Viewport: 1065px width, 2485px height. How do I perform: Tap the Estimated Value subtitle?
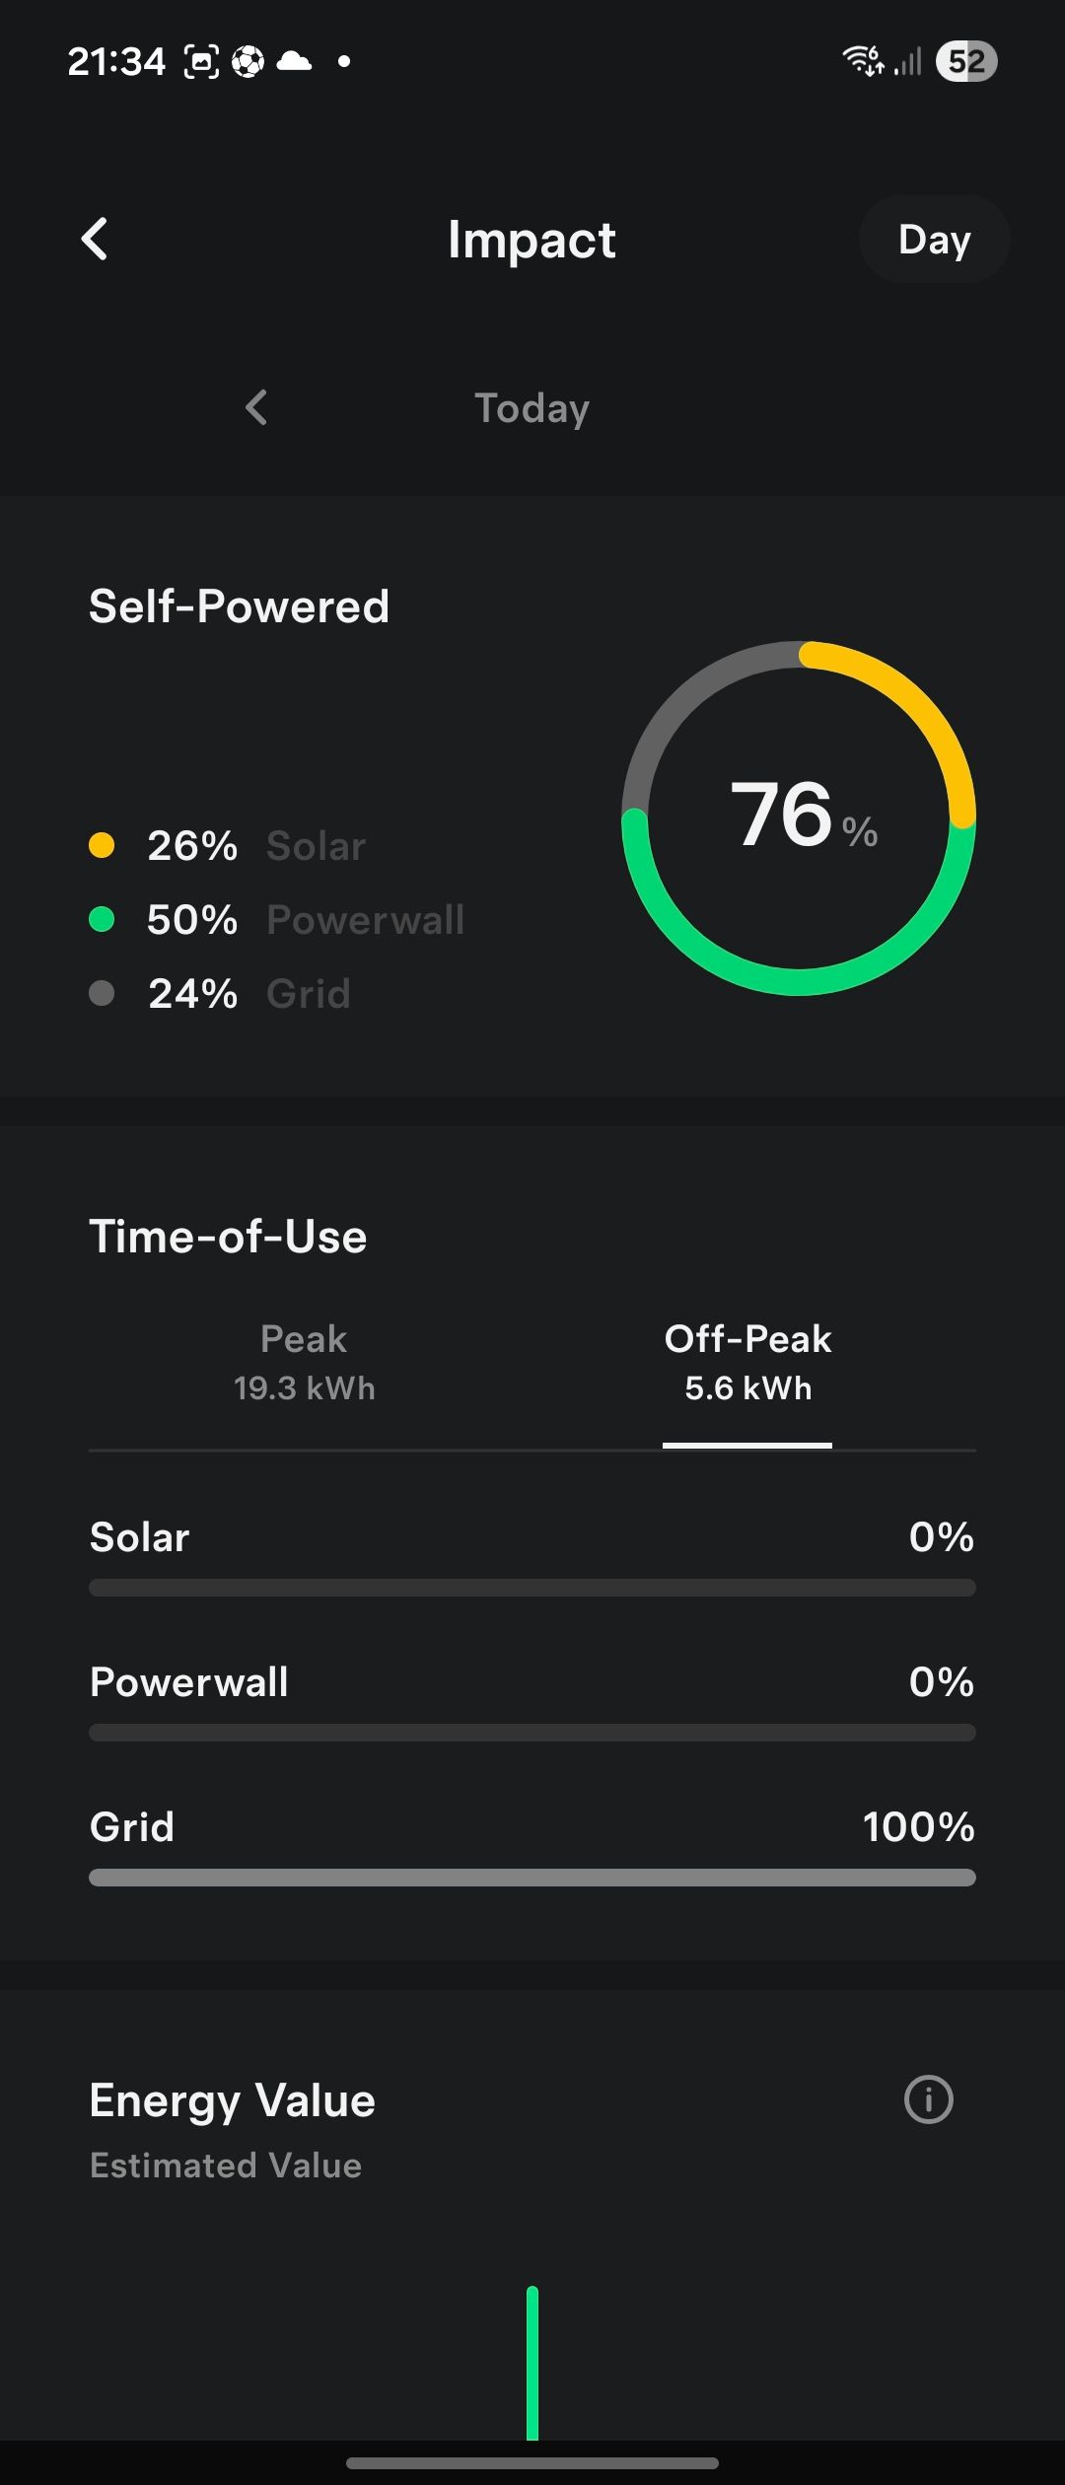click(x=226, y=2165)
